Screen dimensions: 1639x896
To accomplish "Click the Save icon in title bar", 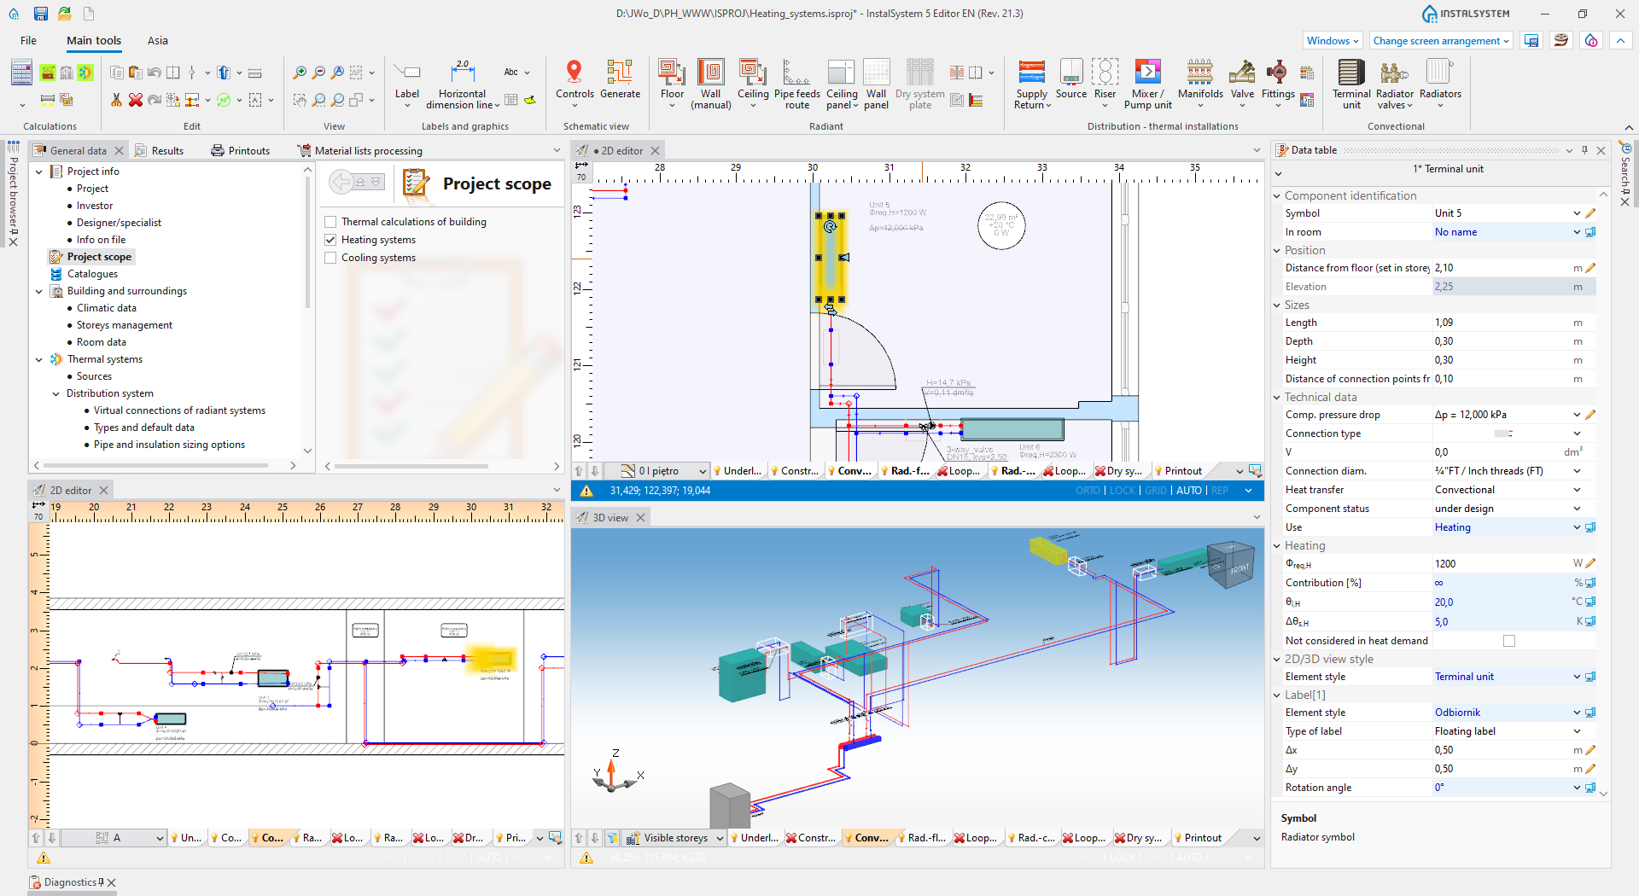I will pyautogui.click(x=40, y=14).
